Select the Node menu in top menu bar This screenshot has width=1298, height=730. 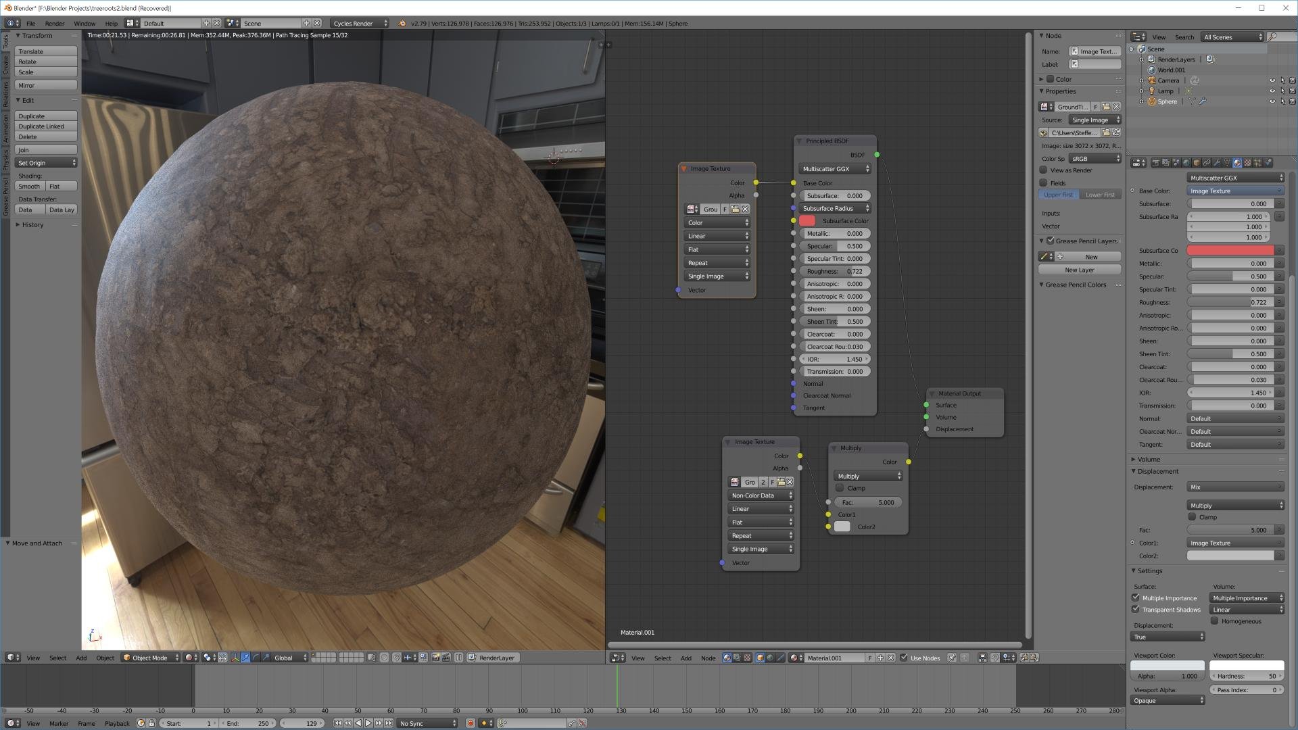pos(710,657)
